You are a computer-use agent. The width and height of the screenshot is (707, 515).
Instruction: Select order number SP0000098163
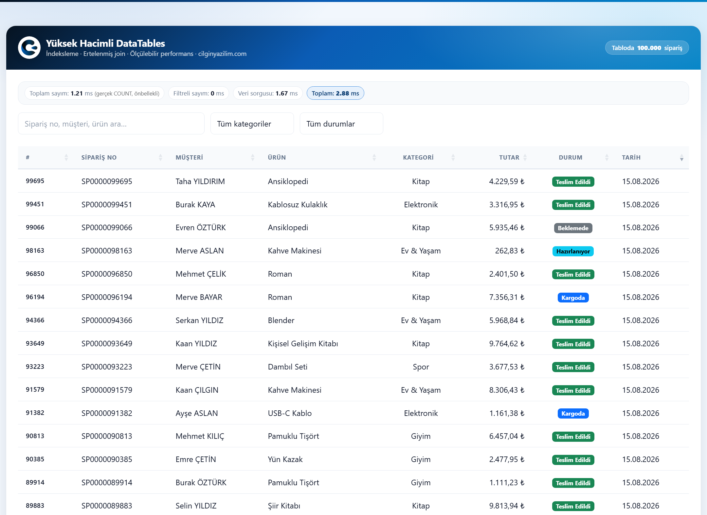click(107, 251)
